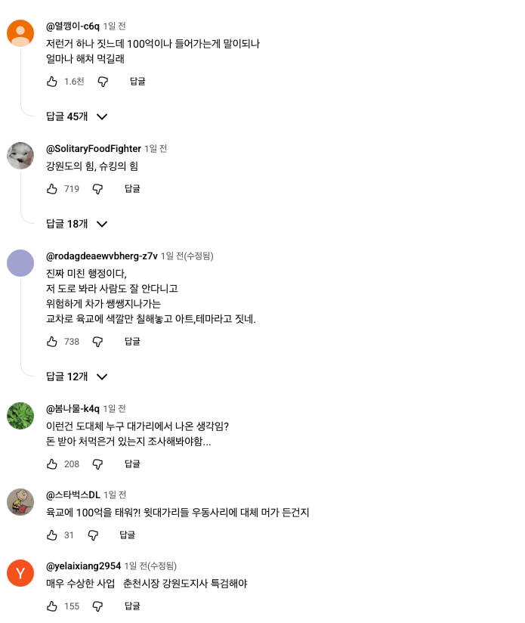
Task: Reply to @열깽이-c6q's comment
Action: [x=137, y=81]
